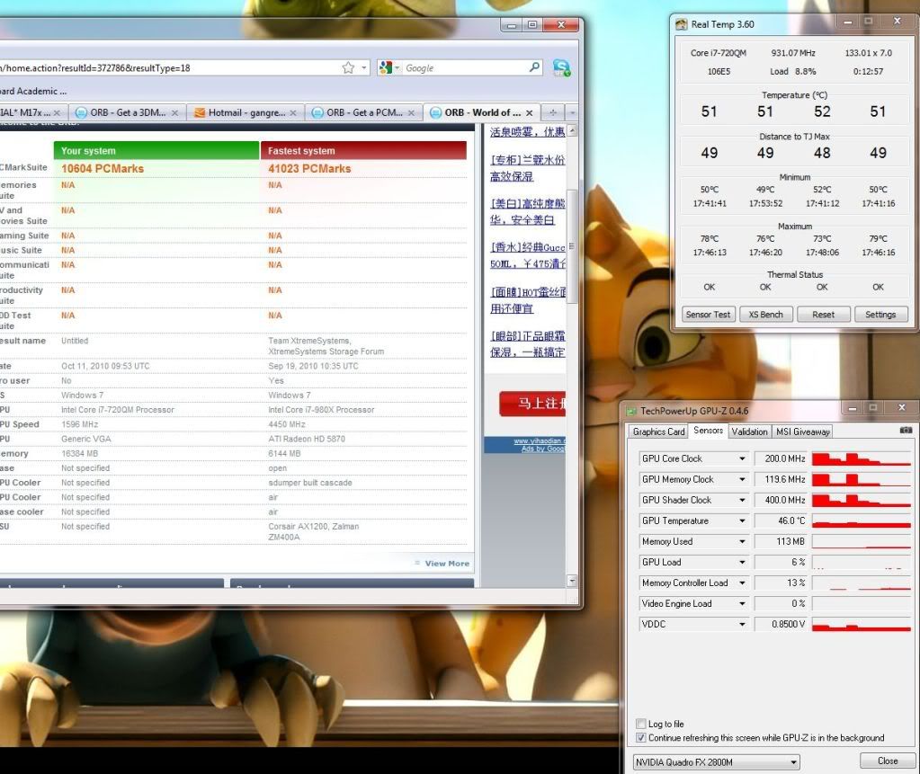Open a new browser tab with plus button
Screen dimensions: 920x774
pyautogui.click(x=553, y=112)
